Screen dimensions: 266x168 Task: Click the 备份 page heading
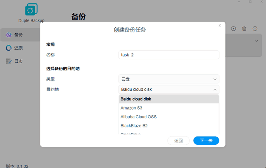[79, 17]
